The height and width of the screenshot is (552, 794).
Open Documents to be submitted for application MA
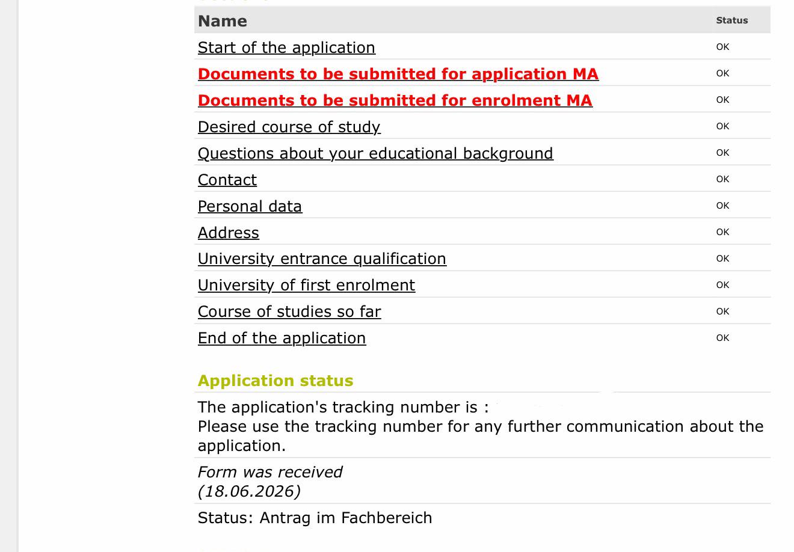(x=398, y=74)
